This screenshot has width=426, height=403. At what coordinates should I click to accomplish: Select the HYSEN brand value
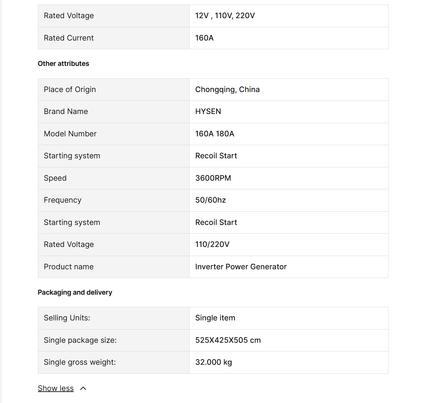point(208,111)
